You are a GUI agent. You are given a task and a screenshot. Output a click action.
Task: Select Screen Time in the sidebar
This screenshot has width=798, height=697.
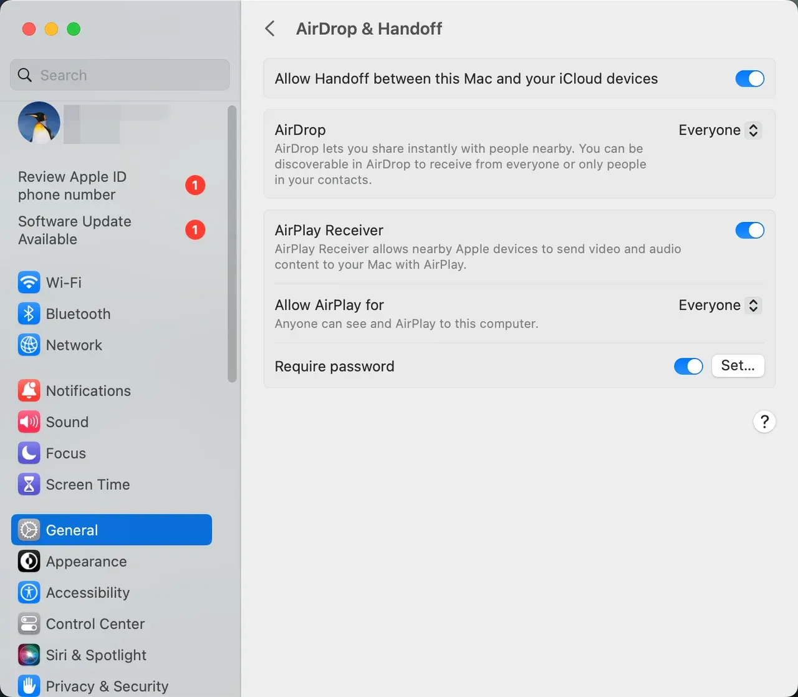(112, 484)
